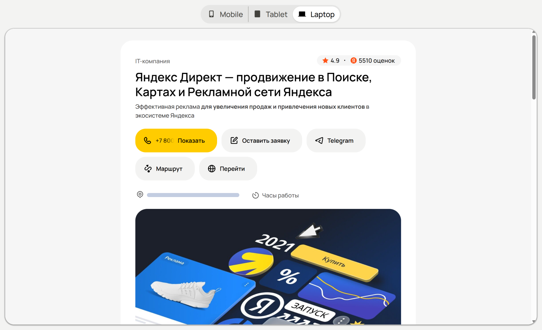Image resolution: width=542 pixels, height=330 pixels.
Task: Open the 5510 оценок ratings link
Action: pos(377,61)
